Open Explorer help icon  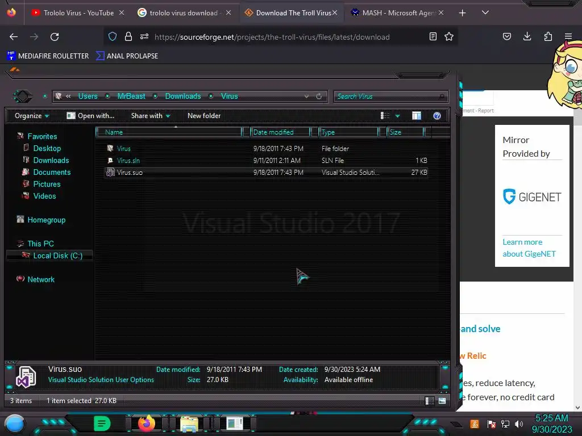tap(437, 116)
